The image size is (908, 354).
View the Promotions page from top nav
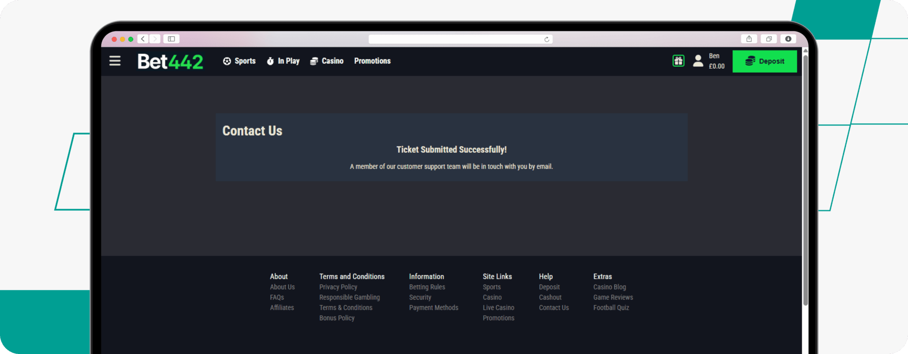pos(372,61)
